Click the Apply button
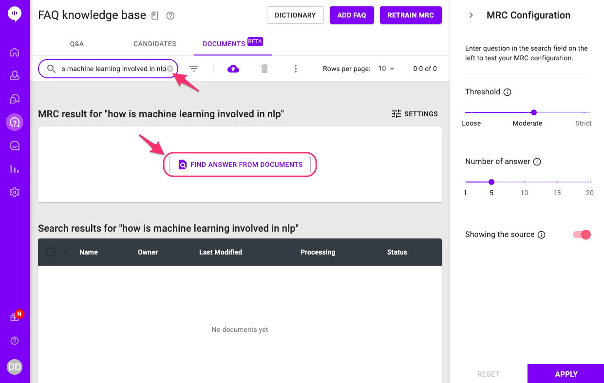Image resolution: width=604 pixels, height=383 pixels. (x=566, y=374)
